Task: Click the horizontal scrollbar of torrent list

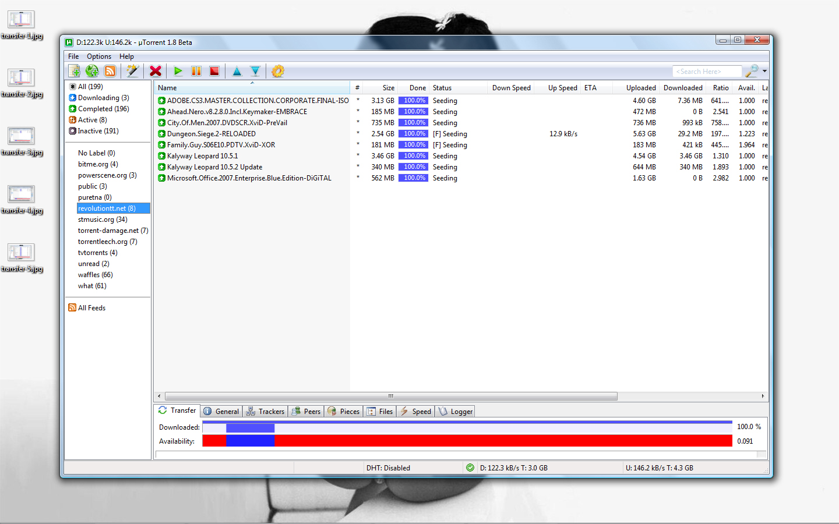Action: point(391,396)
